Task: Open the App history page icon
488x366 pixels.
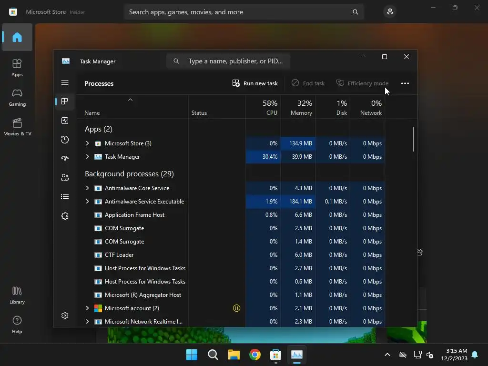Action: click(65, 140)
